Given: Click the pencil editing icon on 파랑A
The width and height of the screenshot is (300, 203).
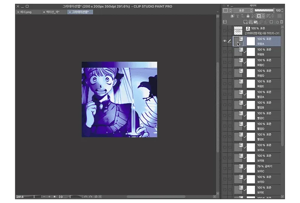Looking at the screenshot, I should click(229, 41).
